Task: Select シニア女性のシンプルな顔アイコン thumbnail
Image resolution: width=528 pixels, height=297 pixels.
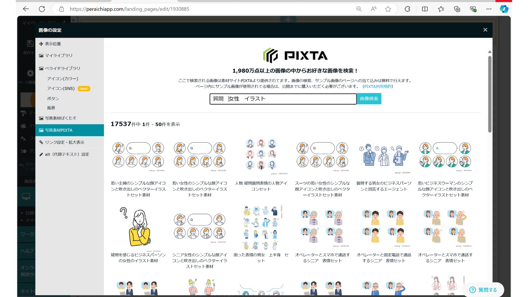Action: pyautogui.click(x=200, y=228)
